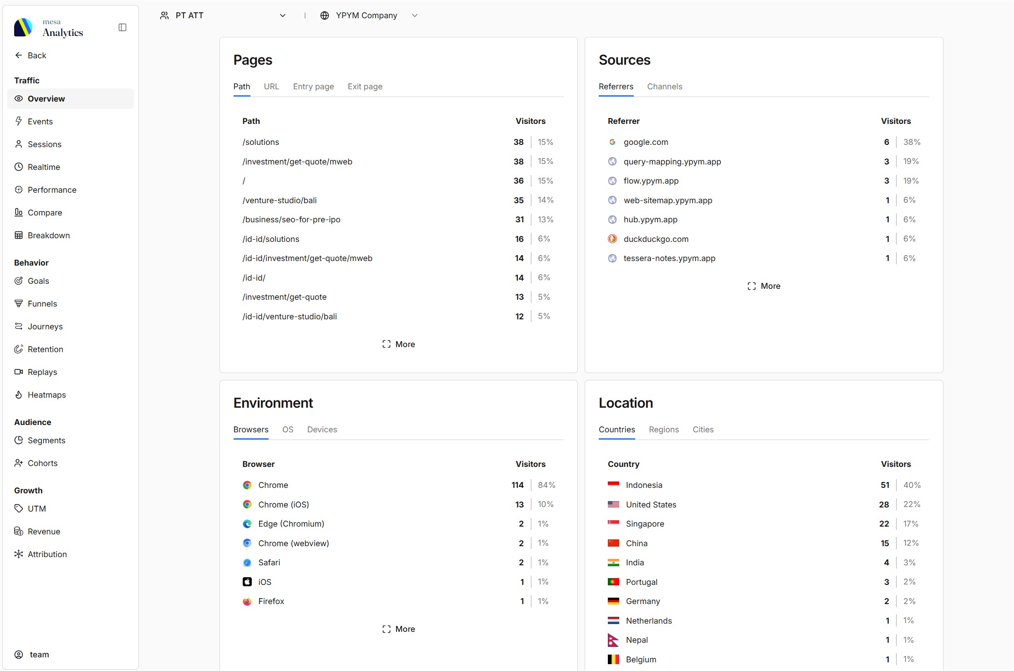
Task: Switch to the Exit page tab
Action: pyautogui.click(x=365, y=87)
